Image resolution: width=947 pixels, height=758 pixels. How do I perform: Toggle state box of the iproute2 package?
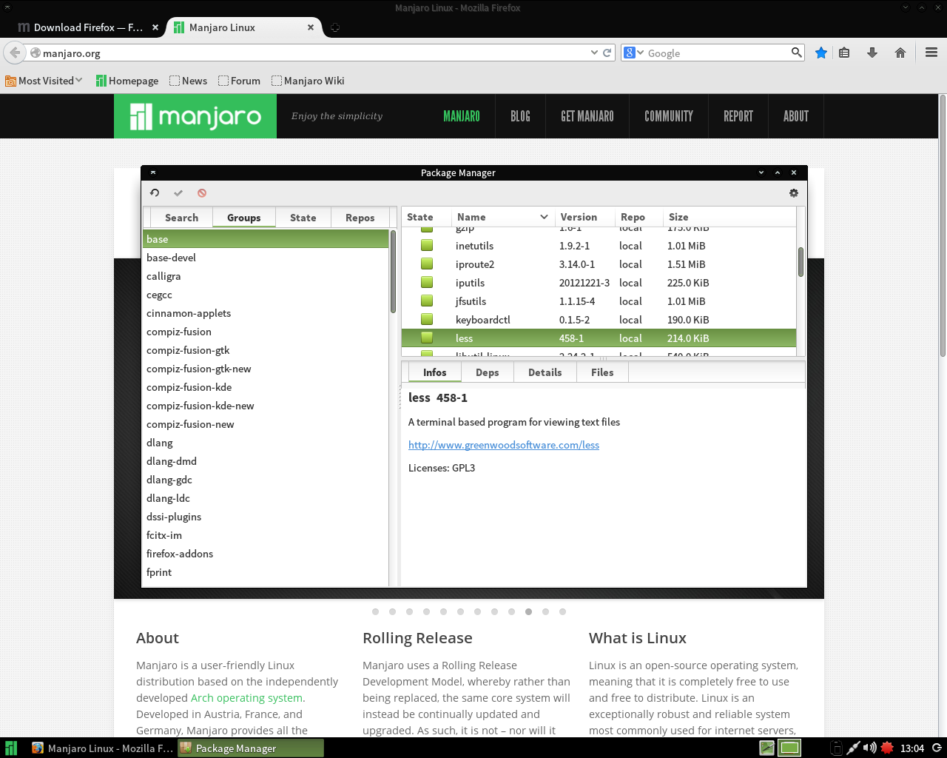point(427,264)
